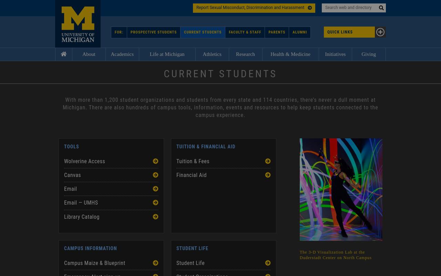The image size is (441, 276).
Task: Select the Current Students audience tab
Action: [x=203, y=32]
